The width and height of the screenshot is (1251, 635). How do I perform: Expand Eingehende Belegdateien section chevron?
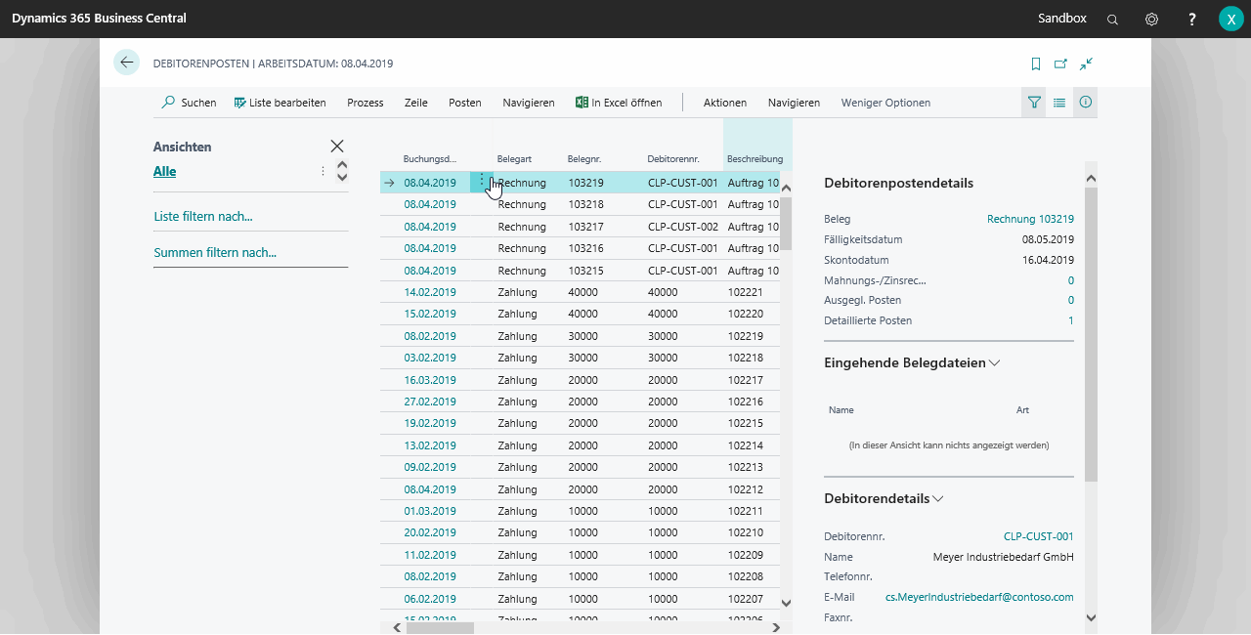pyautogui.click(x=995, y=362)
